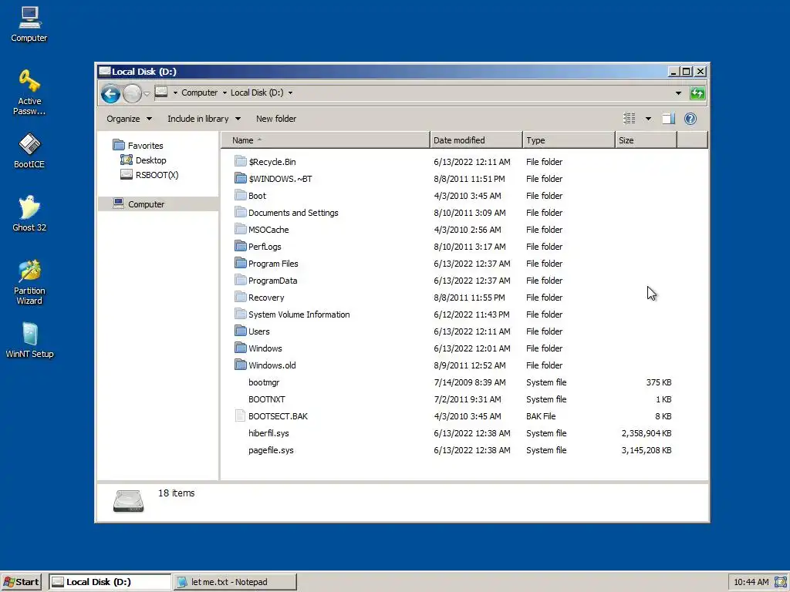The image size is (790, 592).
Task: Expand dropdown arrow after Local Disk (D:)
Action: tap(290, 92)
